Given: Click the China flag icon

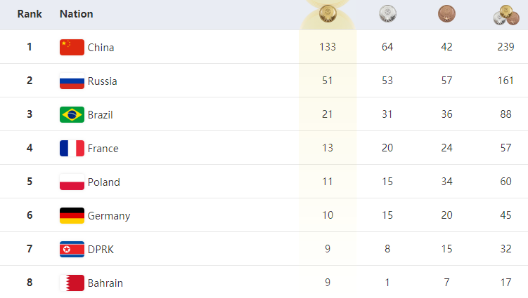Looking at the screenshot, I should [72, 47].
